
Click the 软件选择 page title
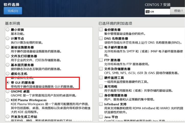pyautogui.click(x=11, y=5)
